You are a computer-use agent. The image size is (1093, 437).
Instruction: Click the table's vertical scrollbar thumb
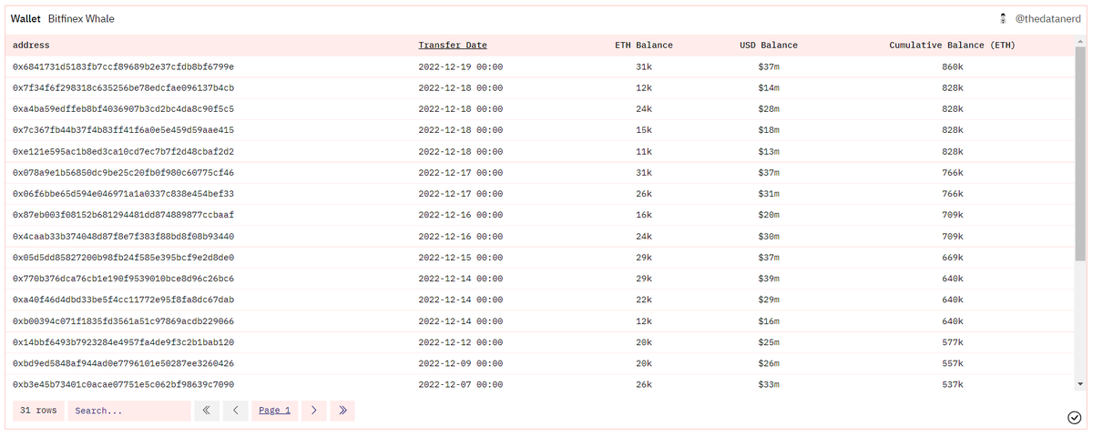(1080, 153)
